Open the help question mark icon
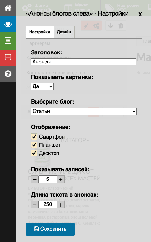Screen dimensions: 151x242 coord(8,74)
